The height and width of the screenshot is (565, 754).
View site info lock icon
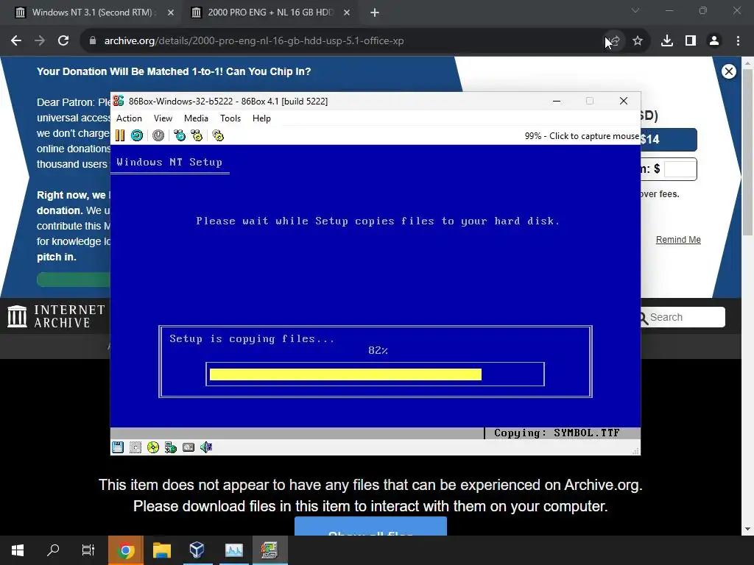(93, 41)
